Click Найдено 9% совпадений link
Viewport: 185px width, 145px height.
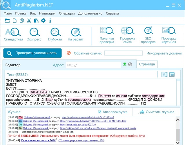click(x=36, y=121)
